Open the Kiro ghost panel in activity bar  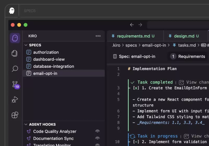click(x=15, y=38)
